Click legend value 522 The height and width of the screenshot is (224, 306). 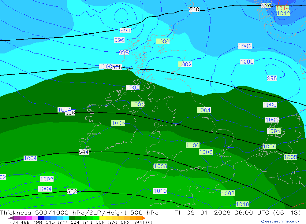(62, 222)
